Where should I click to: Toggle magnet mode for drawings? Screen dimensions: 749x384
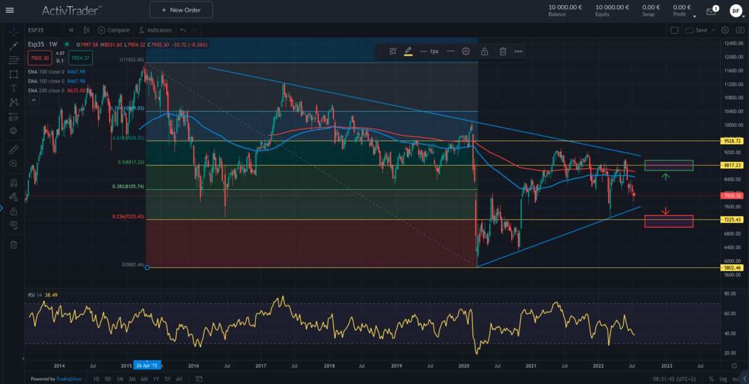(13, 183)
